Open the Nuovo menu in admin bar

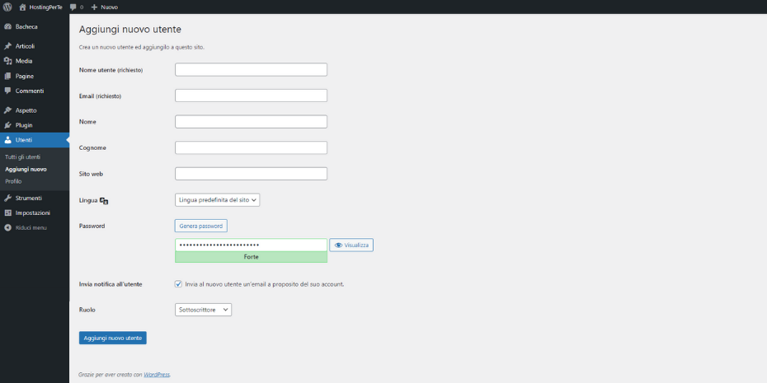click(x=105, y=7)
